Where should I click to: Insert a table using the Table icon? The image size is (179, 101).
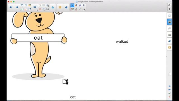point(44,9)
